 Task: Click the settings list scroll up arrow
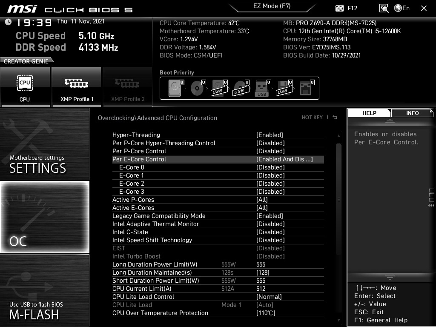tap(338, 136)
